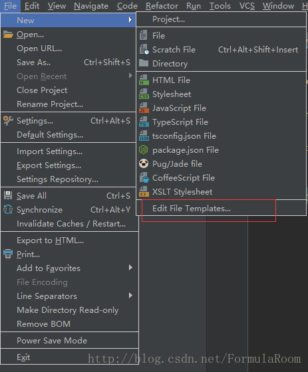Expand the Line Separators submenu arrow

[x=130, y=296]
